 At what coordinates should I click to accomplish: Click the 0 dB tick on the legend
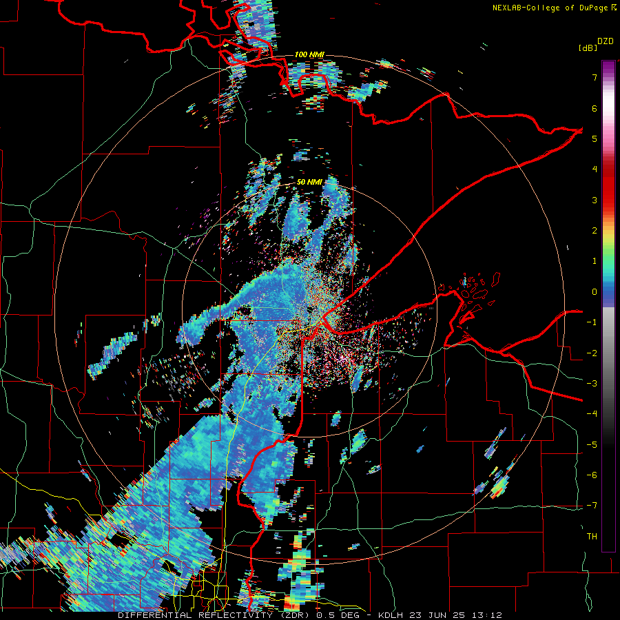(595, 292)
